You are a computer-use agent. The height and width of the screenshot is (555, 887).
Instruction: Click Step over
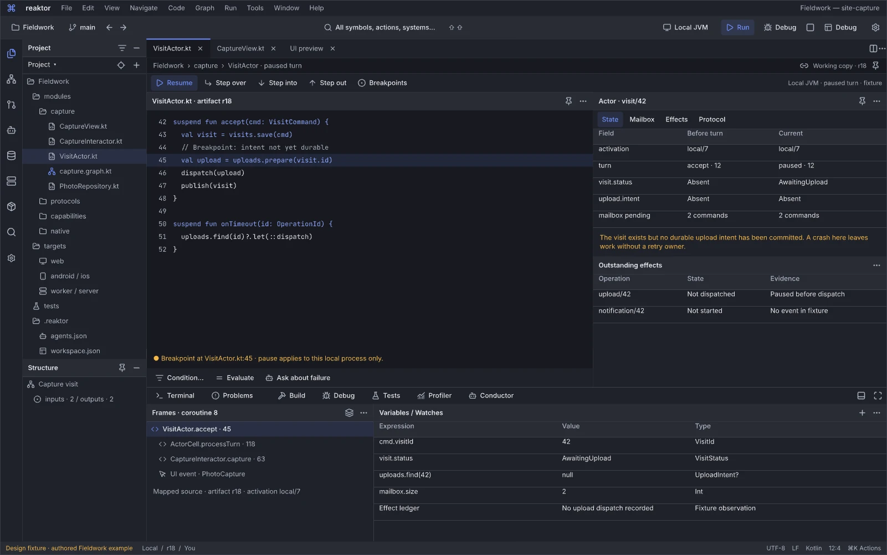(225, 83)
